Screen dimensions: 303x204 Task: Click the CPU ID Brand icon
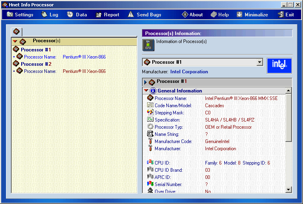(150, 169)
